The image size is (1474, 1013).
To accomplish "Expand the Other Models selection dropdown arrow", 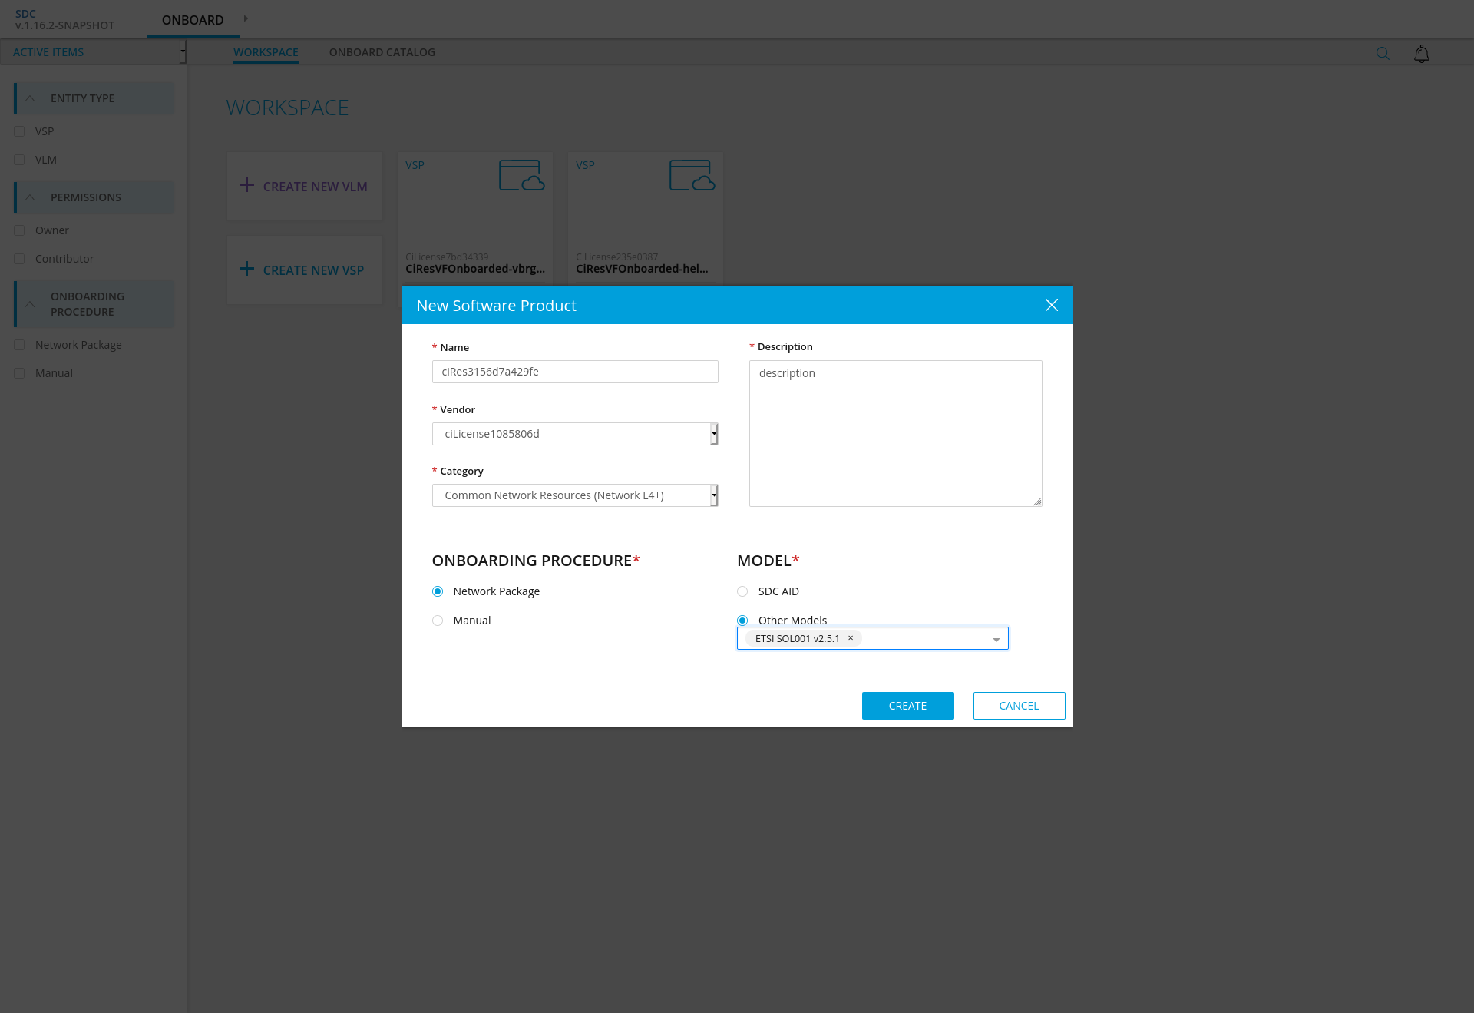I will pyautogui.click(x=996, y=639).
